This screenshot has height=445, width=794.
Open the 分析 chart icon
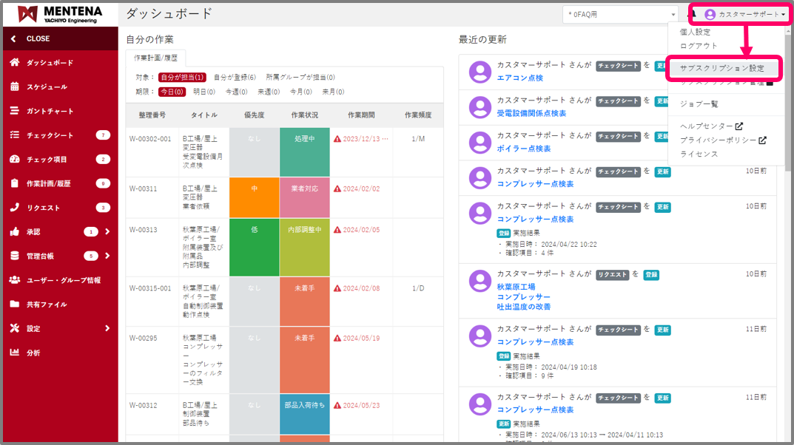pyautogui.click(x=15, y=353)
